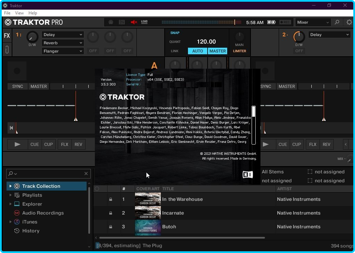Click the battery charging indicator icon
355x253 pixels.
pos(271,22)
